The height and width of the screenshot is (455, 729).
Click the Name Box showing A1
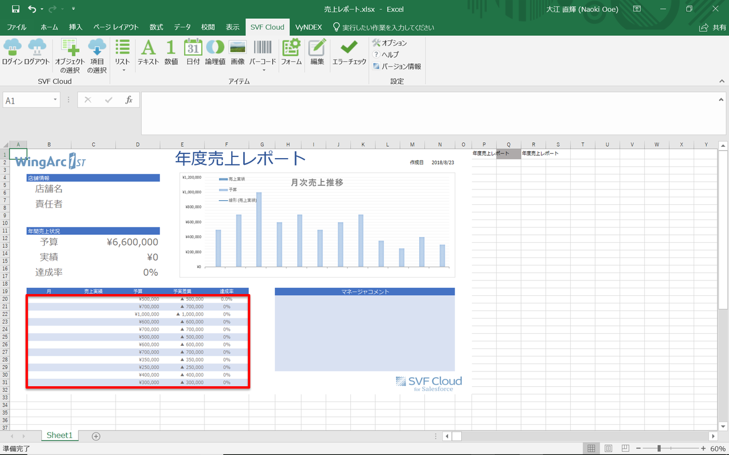(x=27, y=100)
